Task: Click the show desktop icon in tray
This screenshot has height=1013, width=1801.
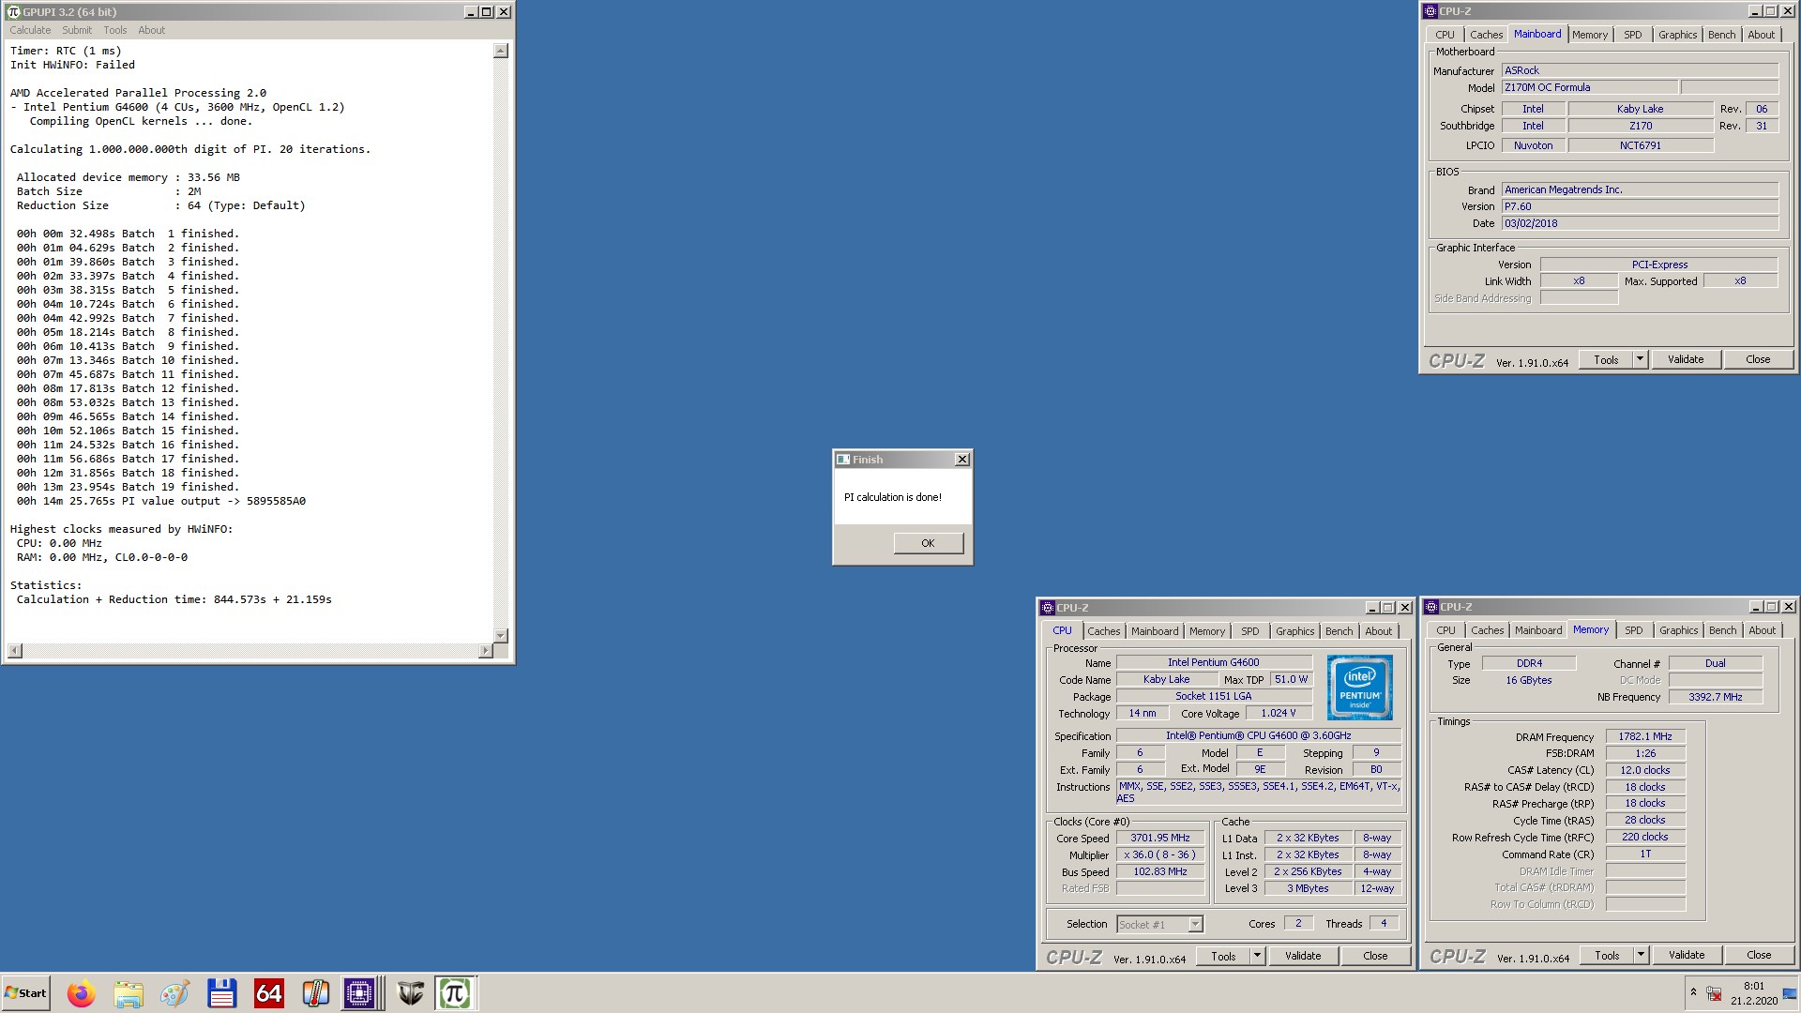Action: (1790, 993)
